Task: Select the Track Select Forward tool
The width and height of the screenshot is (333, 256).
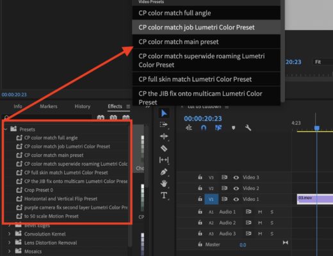Action: click(164, 124)
